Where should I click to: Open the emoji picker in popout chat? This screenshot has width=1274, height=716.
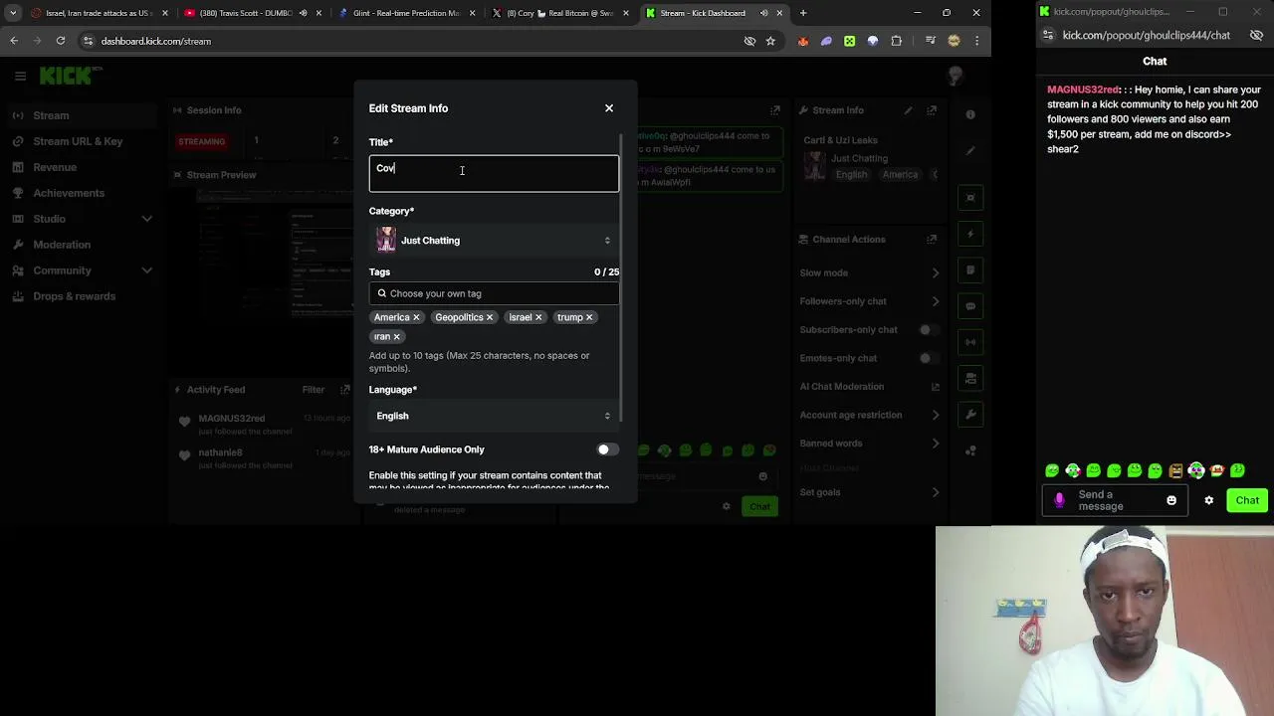click(1171, 500)
